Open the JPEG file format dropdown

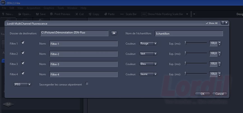point(22,84)
